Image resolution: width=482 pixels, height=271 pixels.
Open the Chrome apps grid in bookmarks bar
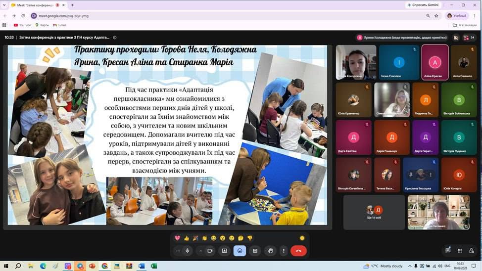[4, 25]
